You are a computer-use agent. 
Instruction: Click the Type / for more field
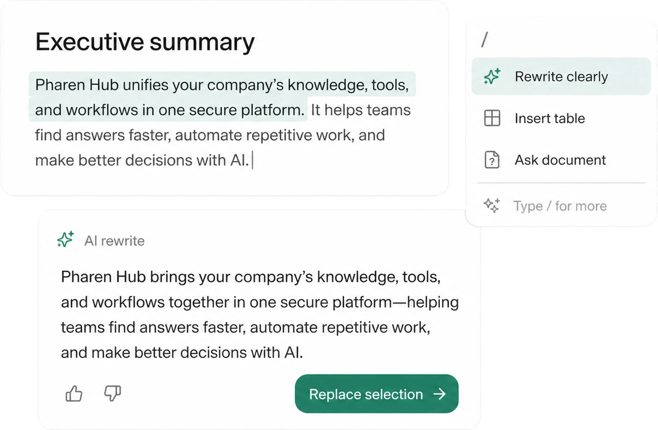click(x=561, y=205)
